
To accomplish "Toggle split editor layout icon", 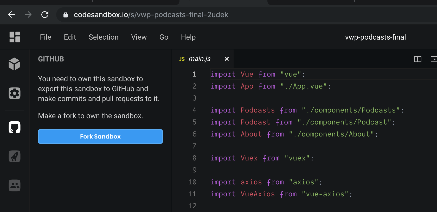I will tap(418, 59).
